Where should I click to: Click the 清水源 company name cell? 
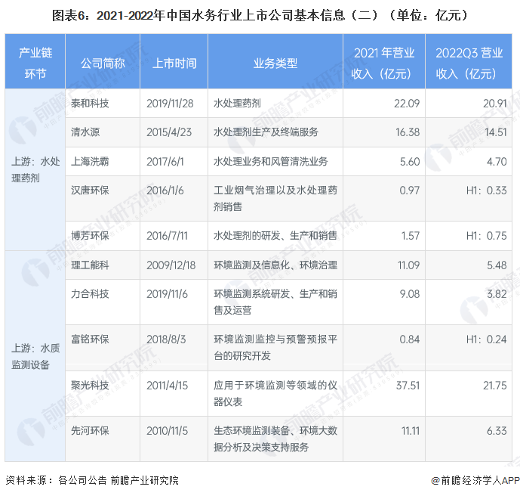pyautogui.click(x=85, y=132)
